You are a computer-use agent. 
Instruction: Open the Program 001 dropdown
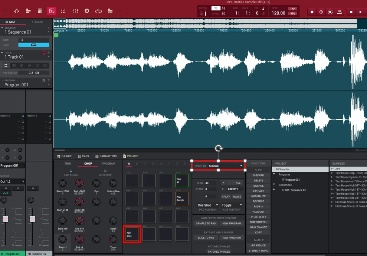(49, 85)
